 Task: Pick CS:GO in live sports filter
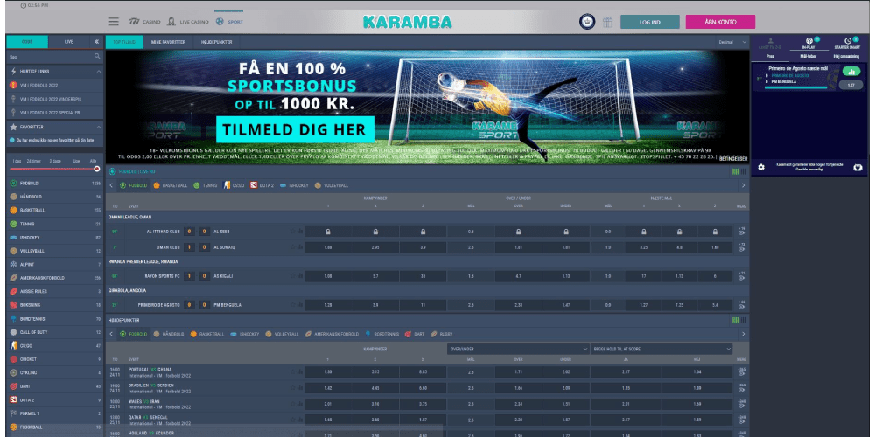point(234,185)
